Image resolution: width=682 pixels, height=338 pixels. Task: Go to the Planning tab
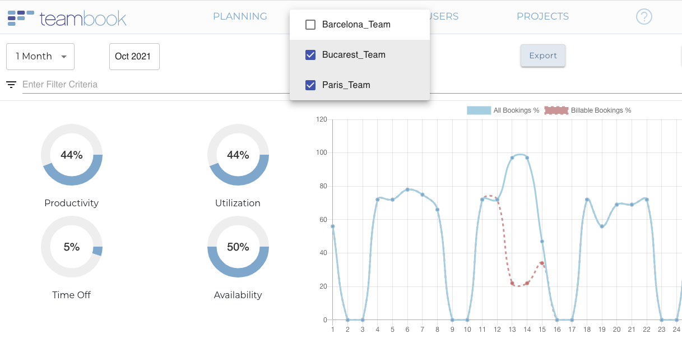pyautogui.click(x=240, y=17)
